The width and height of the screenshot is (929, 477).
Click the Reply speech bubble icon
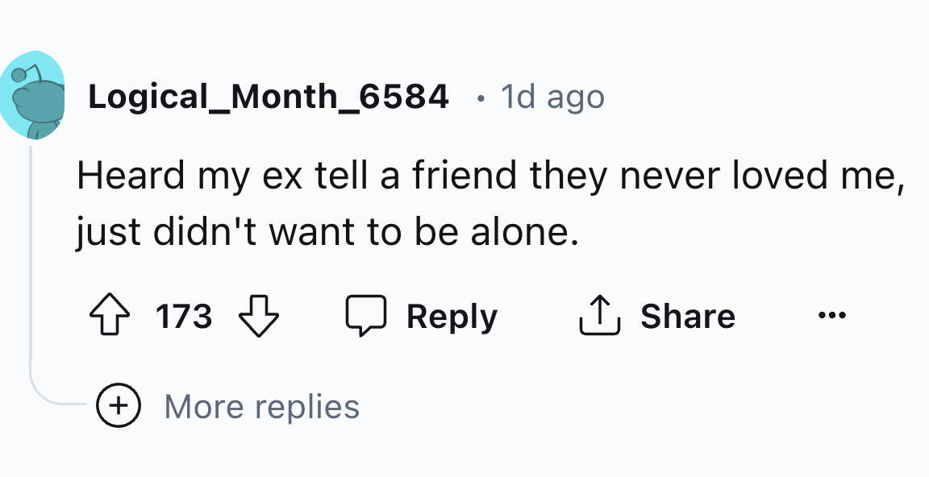point(367,315)
